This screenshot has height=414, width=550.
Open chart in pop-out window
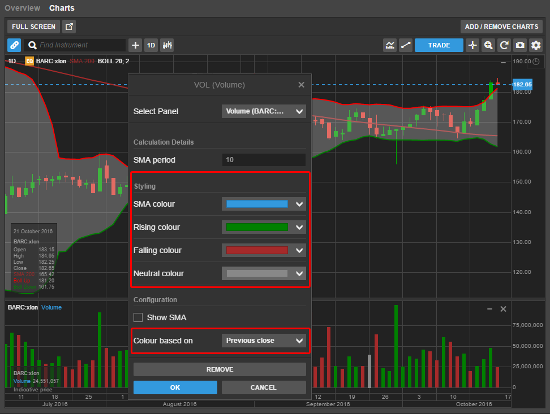[69, 27]
